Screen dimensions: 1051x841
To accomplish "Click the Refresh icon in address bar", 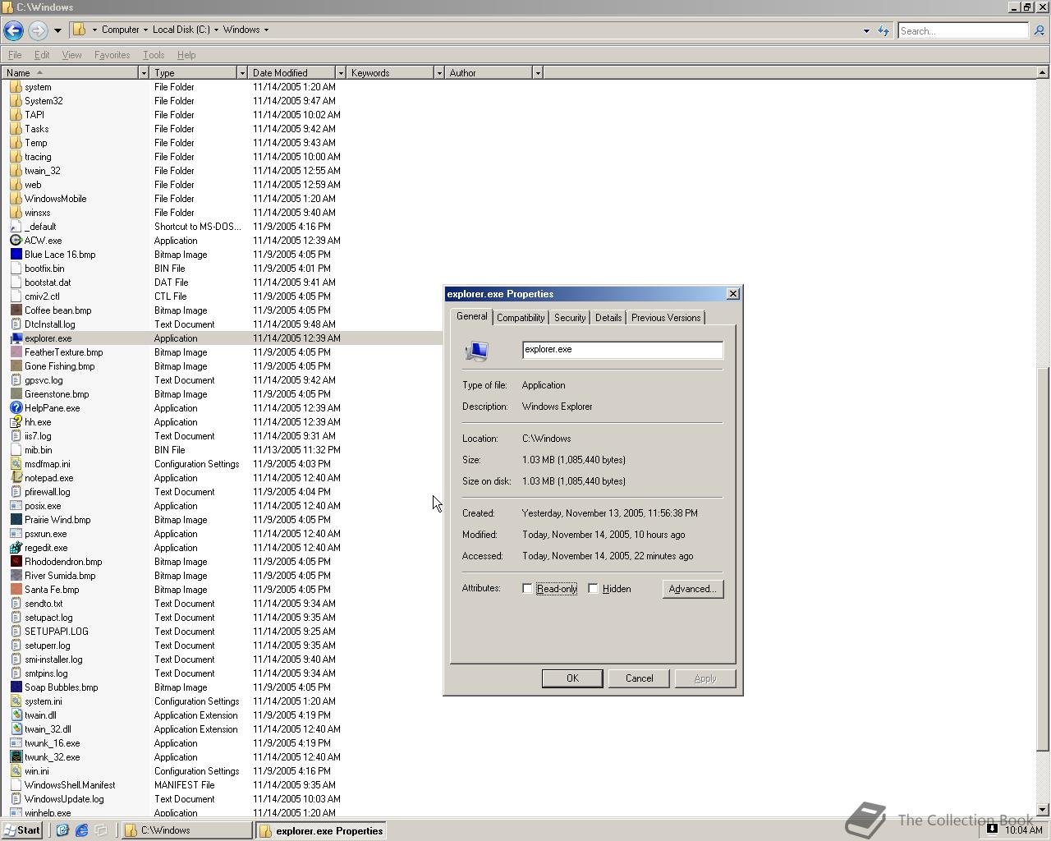I will pos(883,30).
